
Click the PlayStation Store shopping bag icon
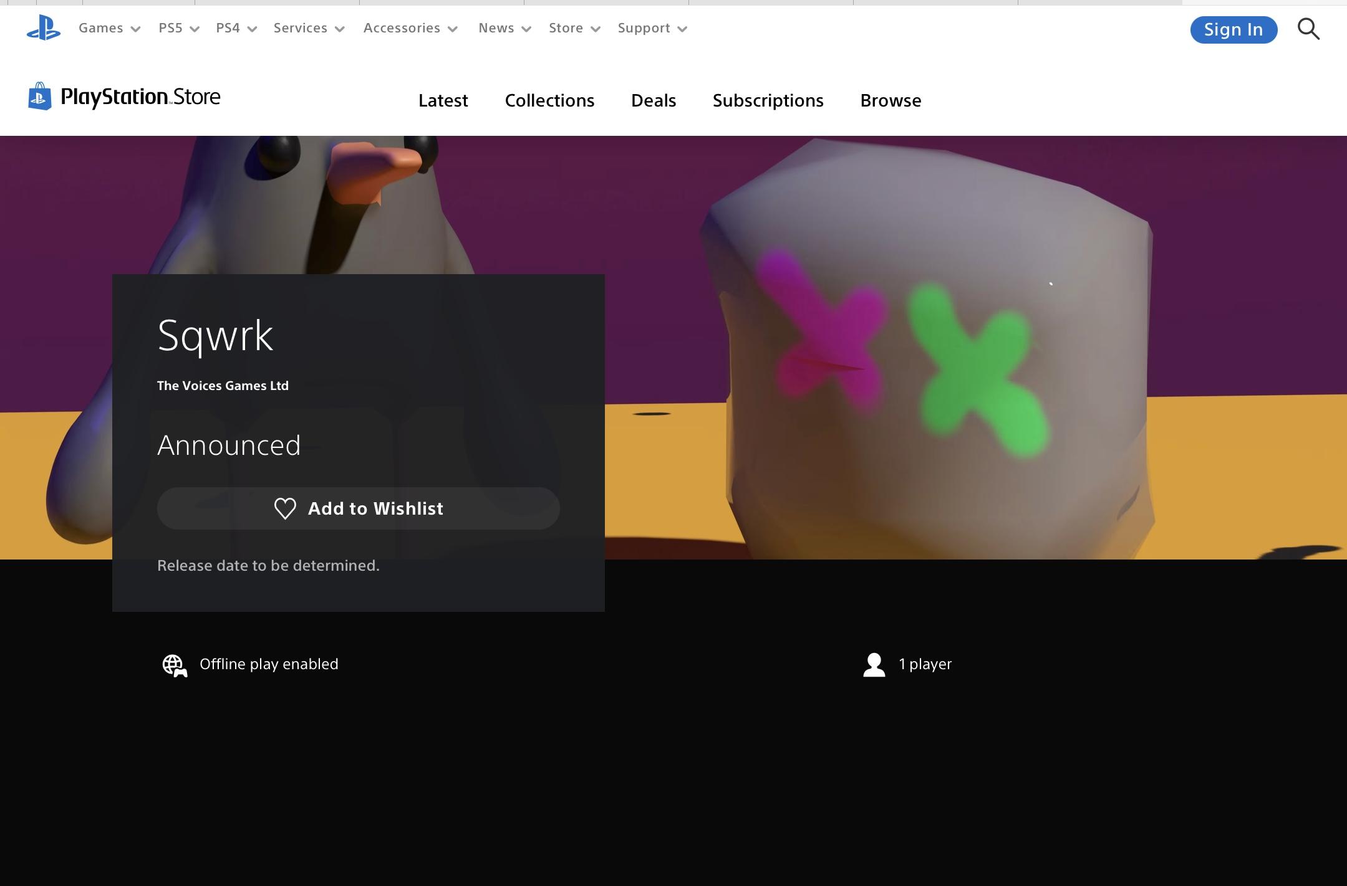pyautogui.click(x=40, y=97)
